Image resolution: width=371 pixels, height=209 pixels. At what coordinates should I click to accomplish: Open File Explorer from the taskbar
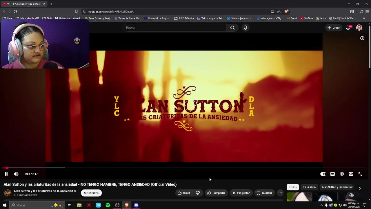click(79, 205)
